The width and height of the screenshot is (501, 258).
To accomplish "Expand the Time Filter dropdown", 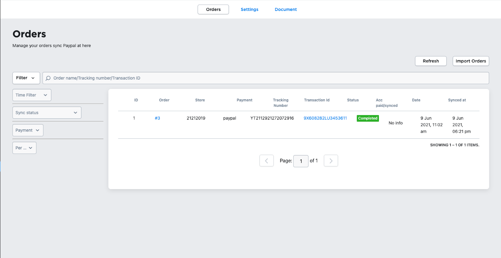I will [32, 95].
